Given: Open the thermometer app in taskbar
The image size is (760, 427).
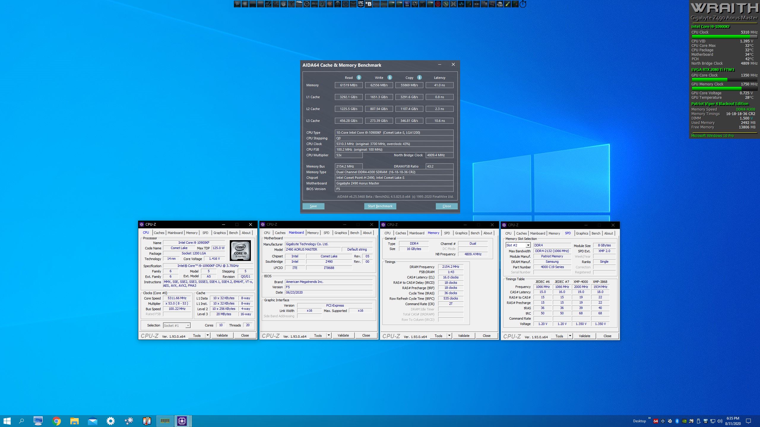Looking at the screenshot, I should 147,421.
